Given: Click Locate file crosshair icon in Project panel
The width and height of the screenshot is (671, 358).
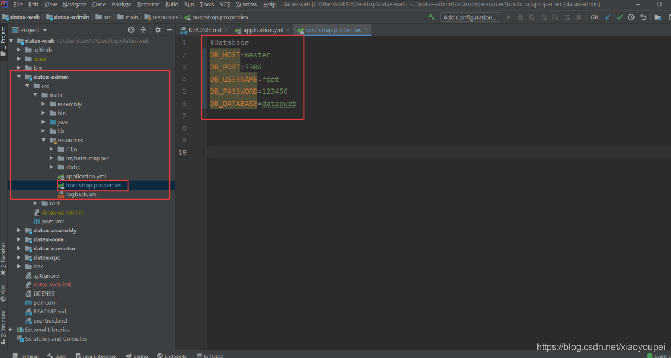Looking at the screenshot, I should pos(131,30).
